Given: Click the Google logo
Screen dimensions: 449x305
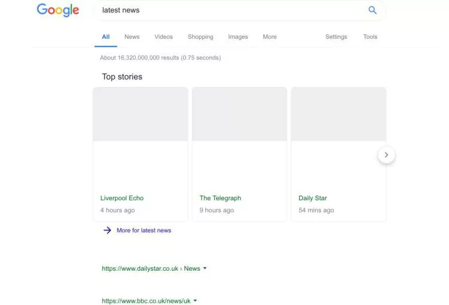Looking at the screenshot, I should (57, 10).
